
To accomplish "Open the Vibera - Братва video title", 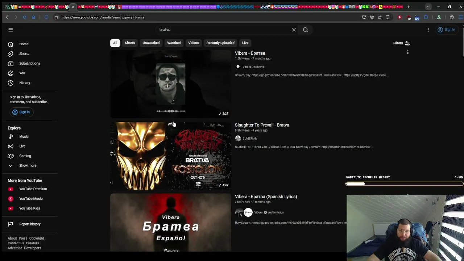I will point(250,53).
